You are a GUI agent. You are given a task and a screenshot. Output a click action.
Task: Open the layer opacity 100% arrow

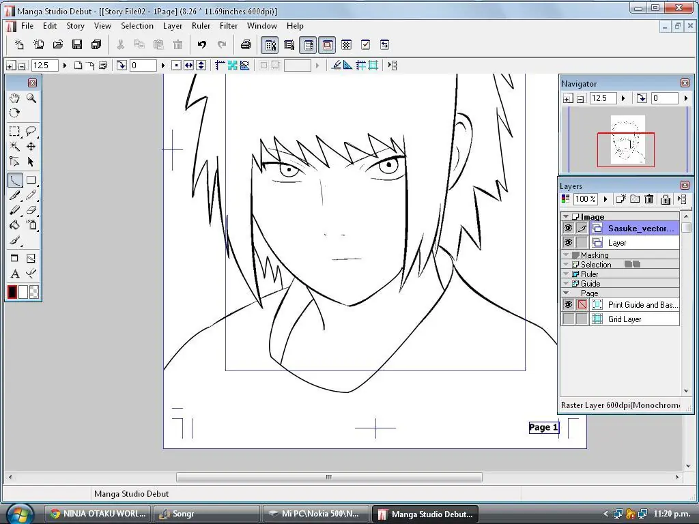[605, 199]
